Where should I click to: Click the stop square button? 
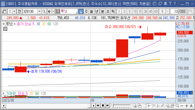[103, 106]
